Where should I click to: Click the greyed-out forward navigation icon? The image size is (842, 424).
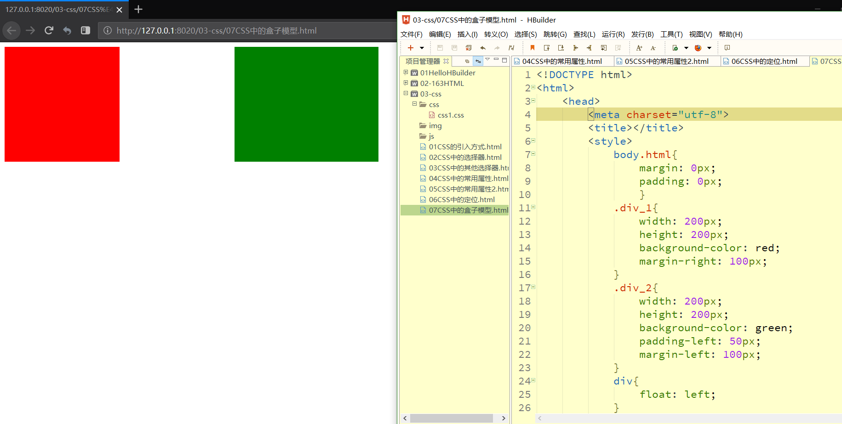[x=618, y=48]
